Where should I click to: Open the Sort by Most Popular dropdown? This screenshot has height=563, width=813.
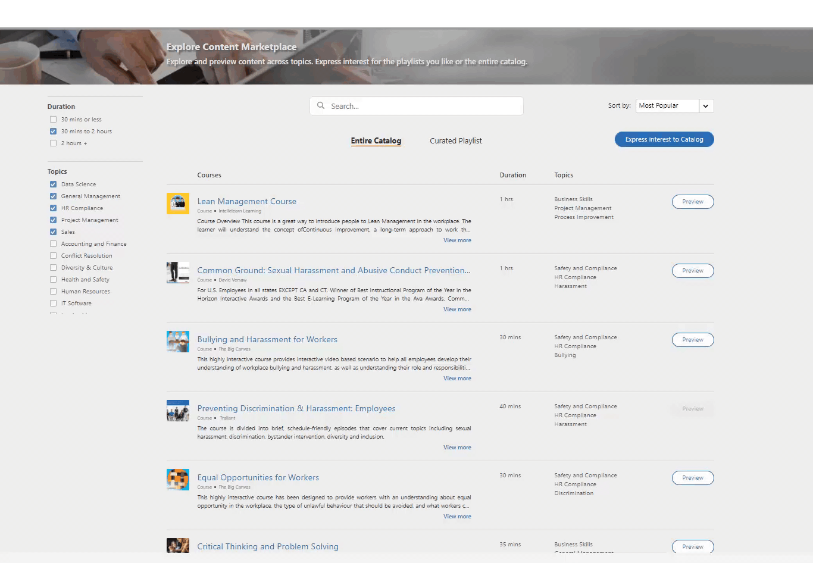[x=675, y=106]
